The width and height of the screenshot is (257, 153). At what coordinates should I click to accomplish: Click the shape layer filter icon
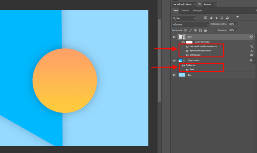(222, 18)
